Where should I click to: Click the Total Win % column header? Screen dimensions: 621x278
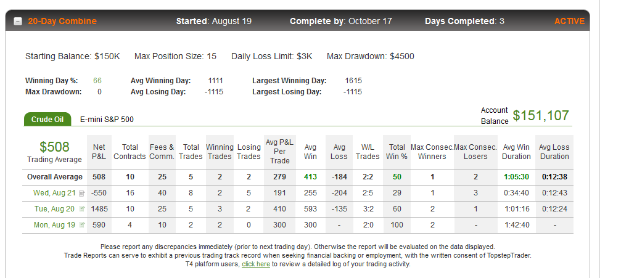[397, 152]
